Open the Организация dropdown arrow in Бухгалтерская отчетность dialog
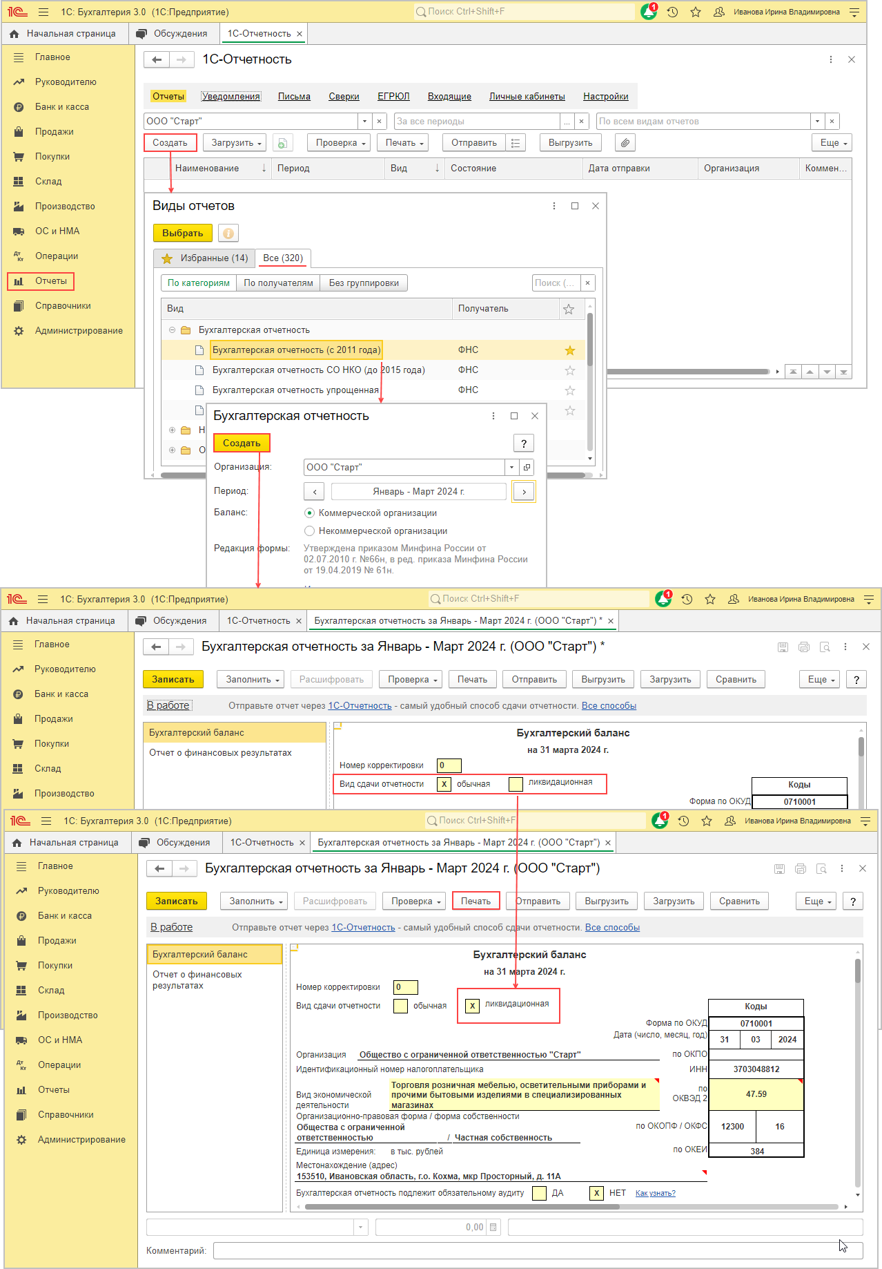882x1269 pixels. coord(511,467)
